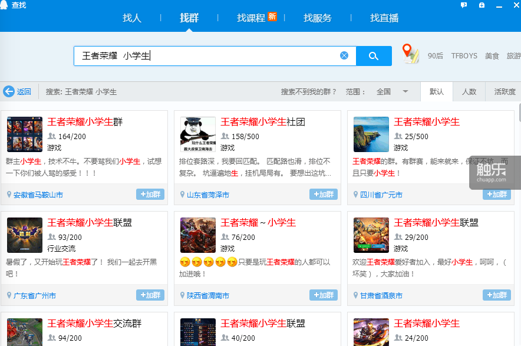
Task: Clear the search box with the X icon
Action: (344, 55)
